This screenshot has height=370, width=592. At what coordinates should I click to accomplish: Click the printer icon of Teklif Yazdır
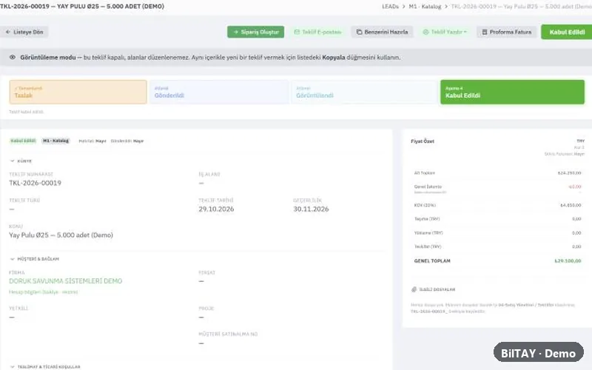pos(425,32)
